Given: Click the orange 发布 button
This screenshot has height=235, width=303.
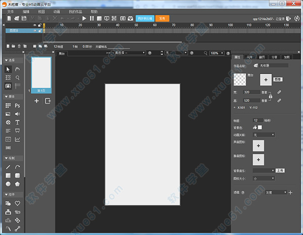Looking at the screenshot, I should (x=162, y=18).
